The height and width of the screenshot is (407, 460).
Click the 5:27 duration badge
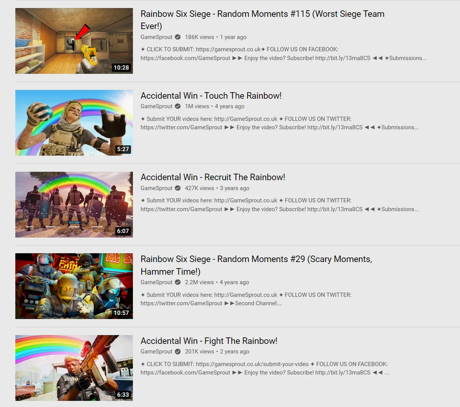123,149
